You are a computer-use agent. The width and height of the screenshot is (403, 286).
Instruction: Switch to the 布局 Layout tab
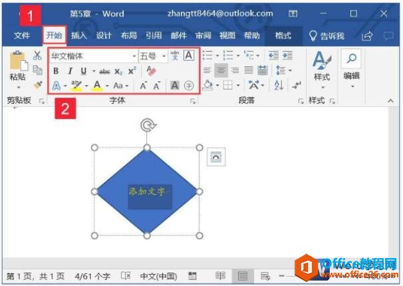click(x=129, y=35)
